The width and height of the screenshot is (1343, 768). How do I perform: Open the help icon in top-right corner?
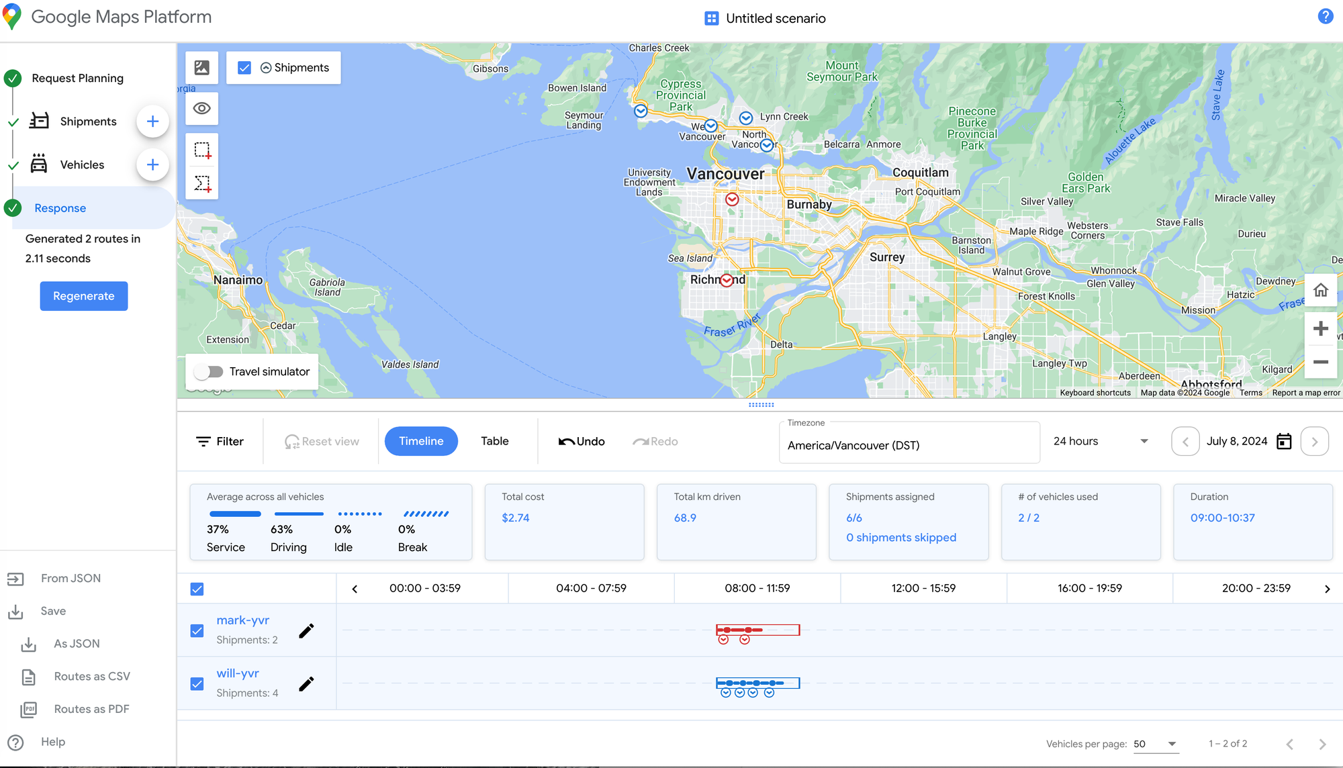[1325, 16]
